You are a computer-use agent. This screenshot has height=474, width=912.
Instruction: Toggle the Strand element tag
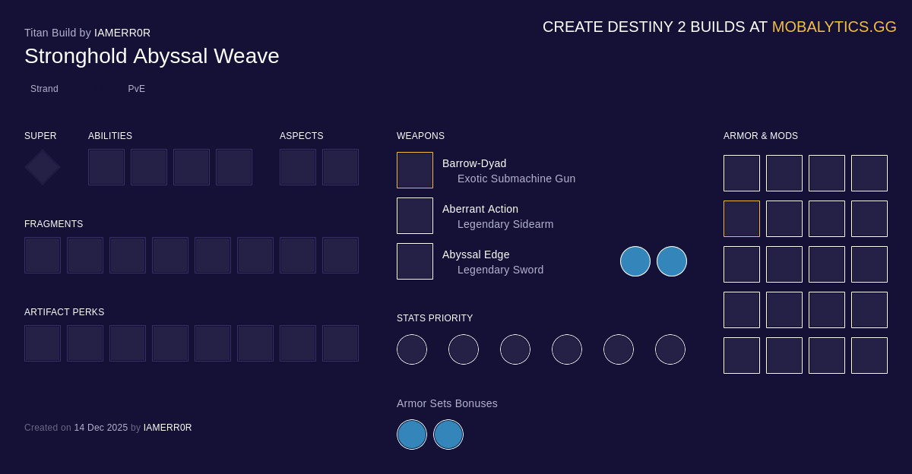[44, 89]
